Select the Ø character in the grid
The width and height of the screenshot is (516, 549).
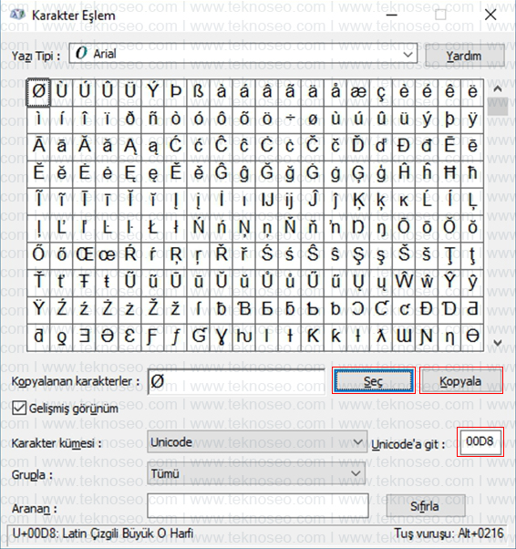38,92
